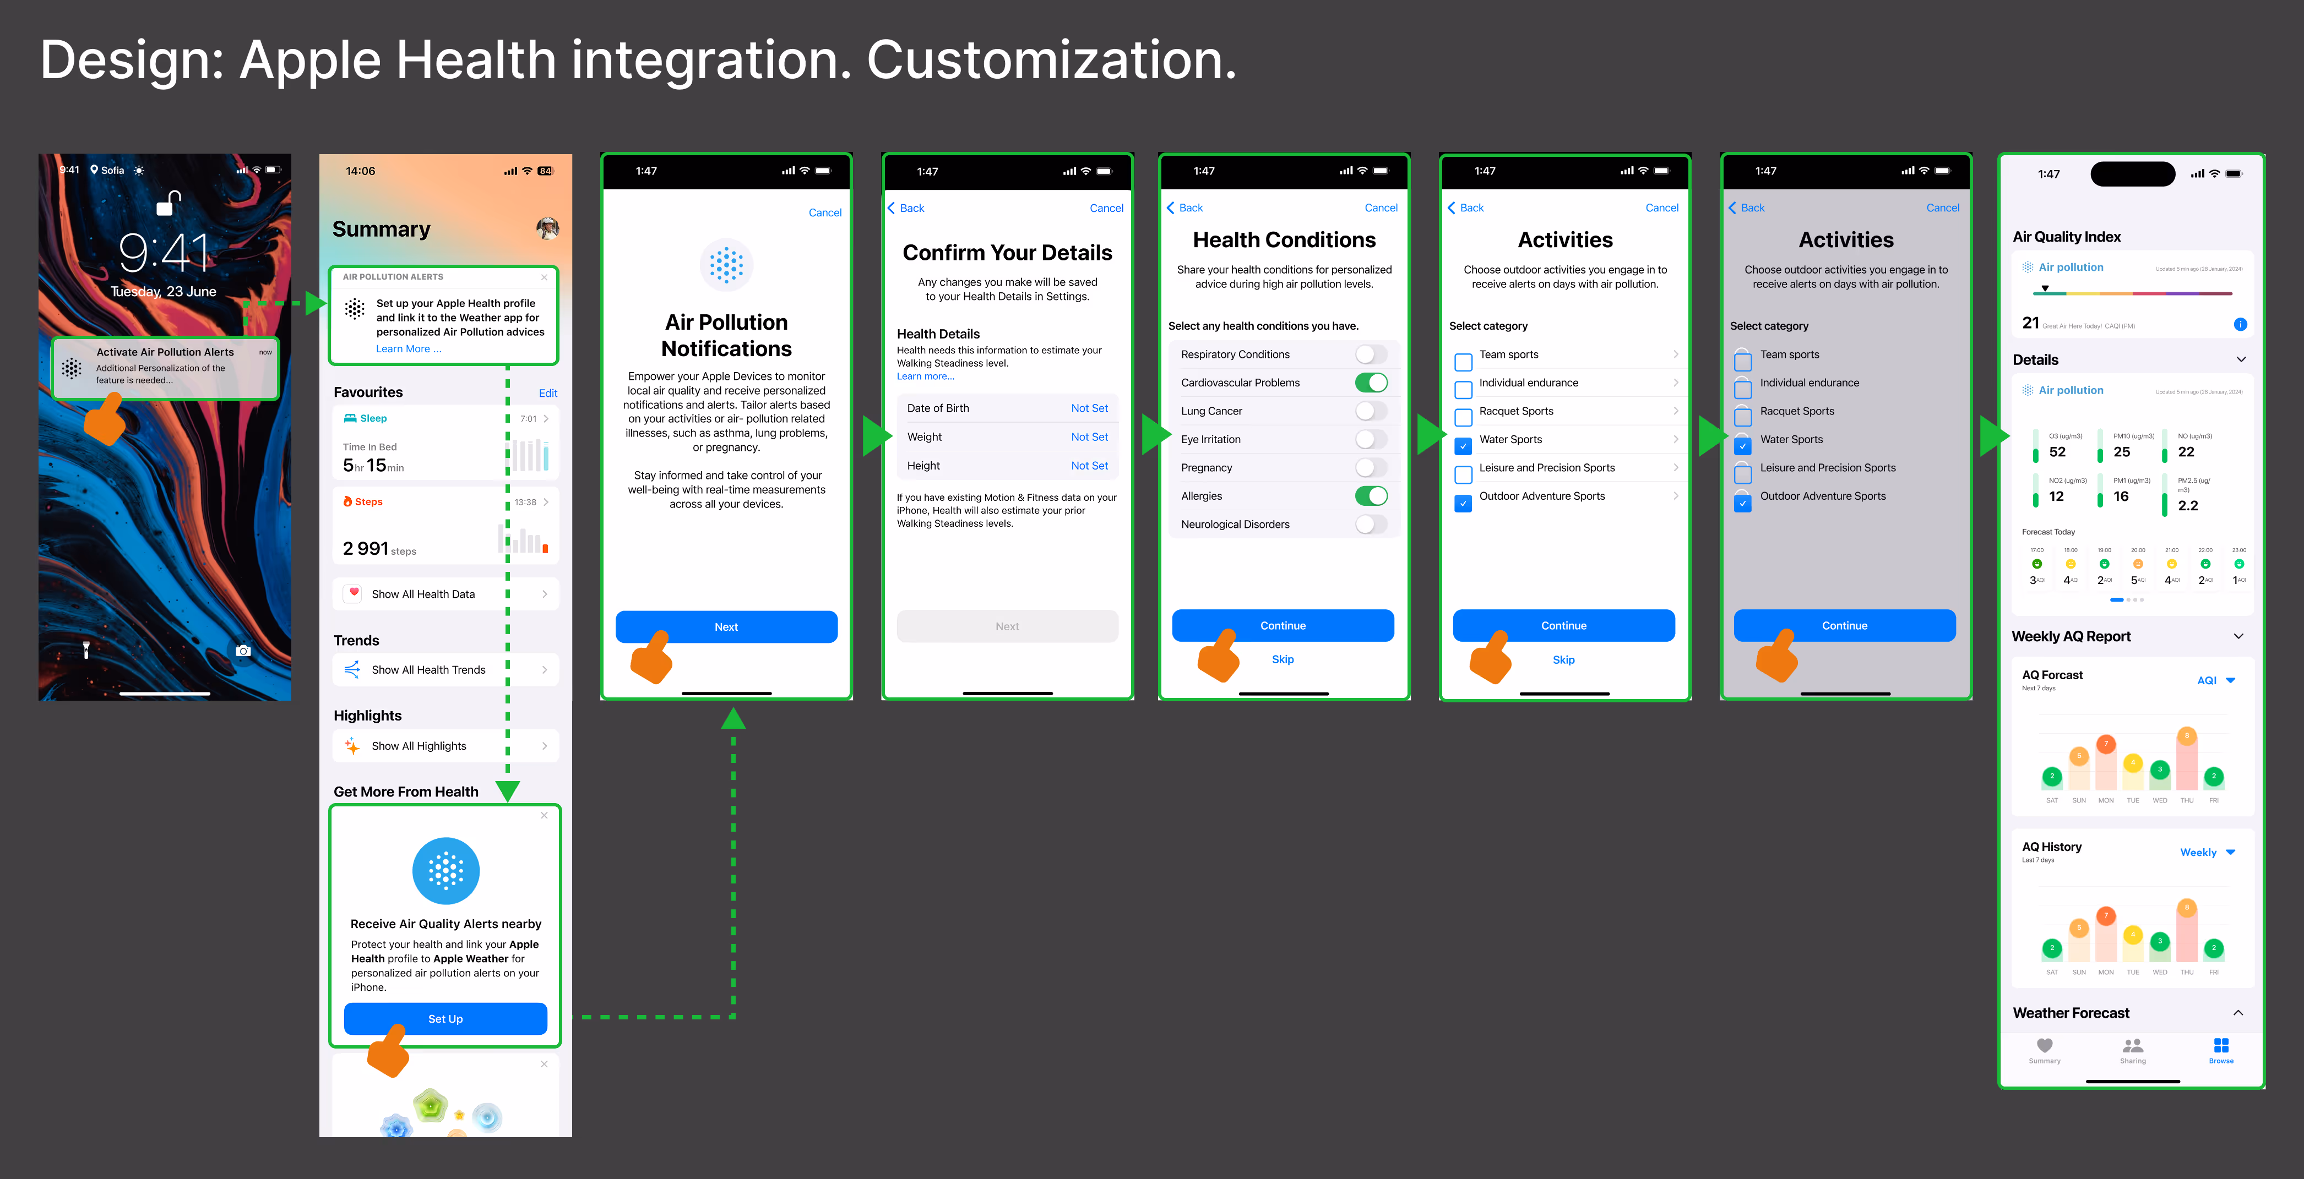The height and width of the screenshot is (1179, 2304).
Task: Open Team sports row chevron in first Activities screen
Action: click(1675, 354)
